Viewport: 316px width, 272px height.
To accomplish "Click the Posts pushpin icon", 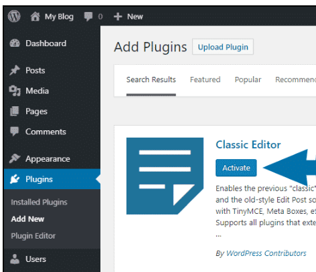I will 15,70.
